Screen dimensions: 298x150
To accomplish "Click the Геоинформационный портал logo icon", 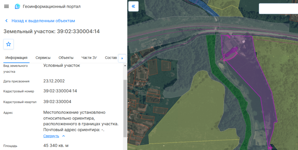I will [x=17, y=6].
